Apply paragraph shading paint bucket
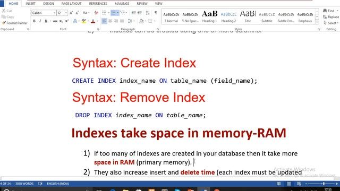340x191 pixels. click(141, 21)
